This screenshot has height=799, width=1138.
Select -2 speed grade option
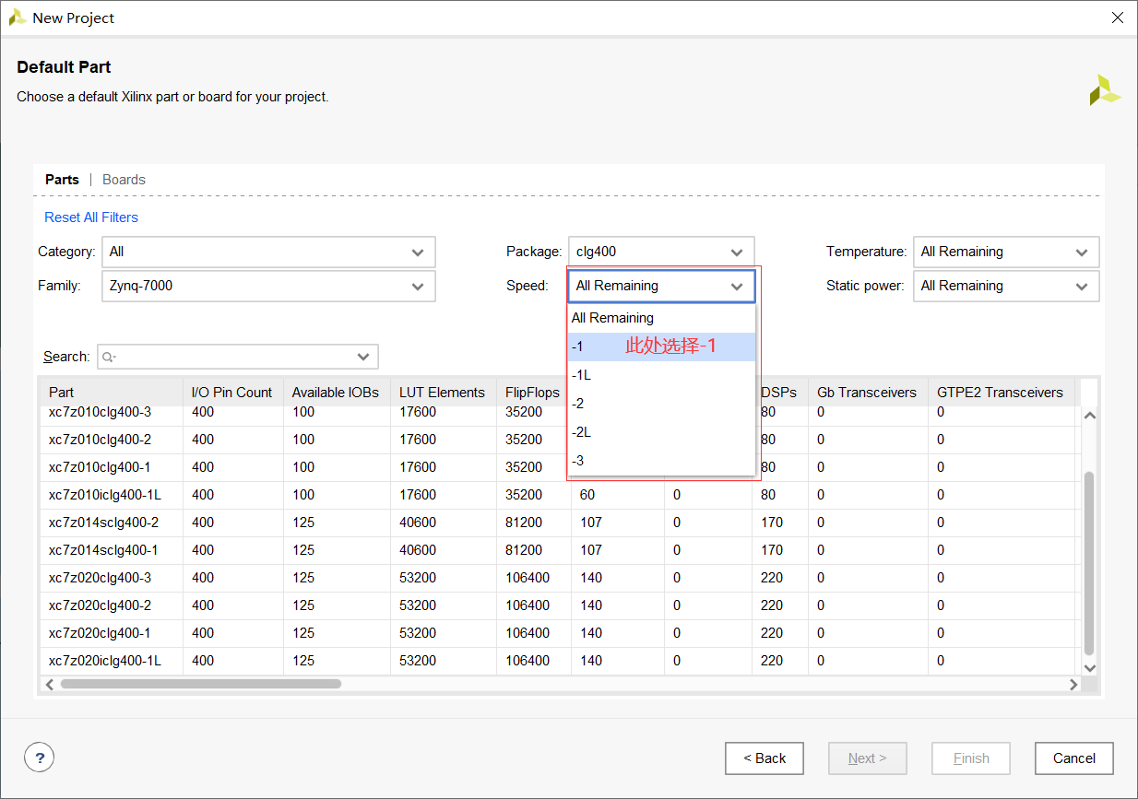pos(661,404)
